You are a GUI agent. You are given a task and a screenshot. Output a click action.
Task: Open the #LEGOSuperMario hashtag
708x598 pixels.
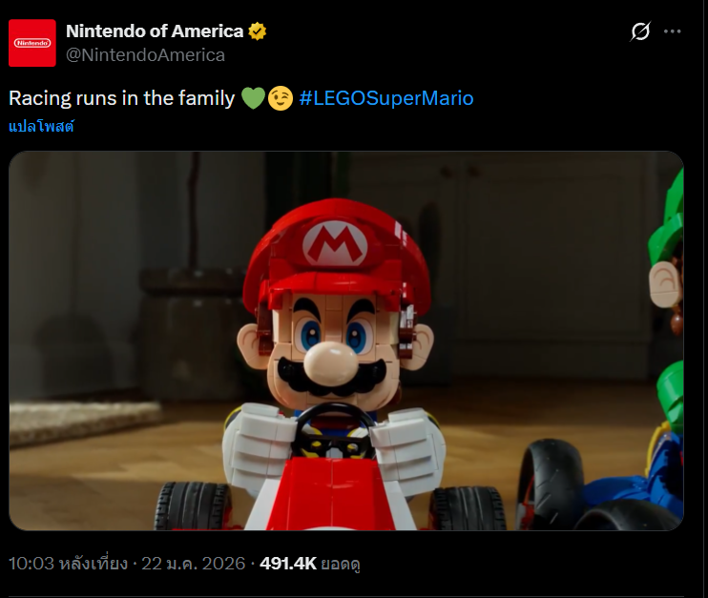(x=385, y=98)
